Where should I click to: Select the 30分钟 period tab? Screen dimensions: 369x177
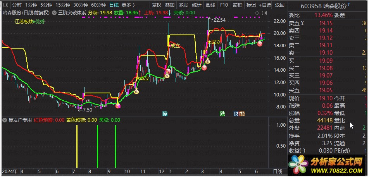coord(81,5)
